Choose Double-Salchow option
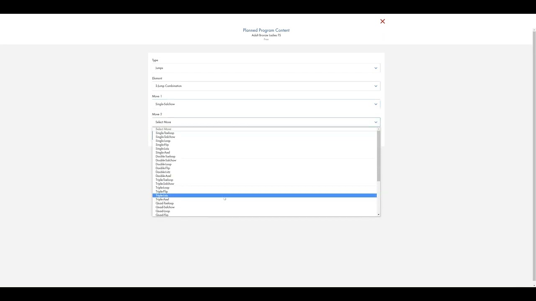 pyautogui.click(x=264, y=160)
